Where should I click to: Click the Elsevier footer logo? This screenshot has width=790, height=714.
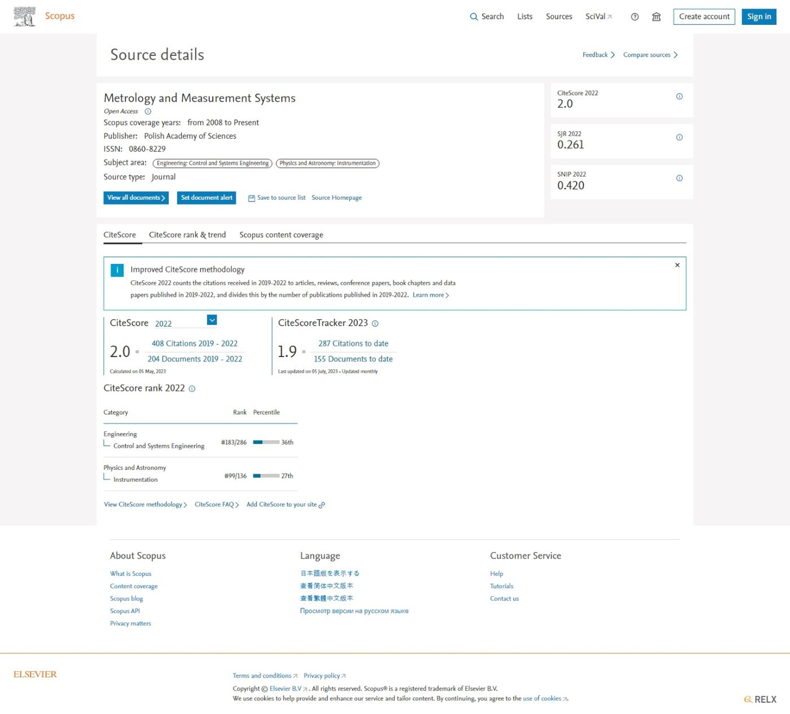click(x=35, y=674)
